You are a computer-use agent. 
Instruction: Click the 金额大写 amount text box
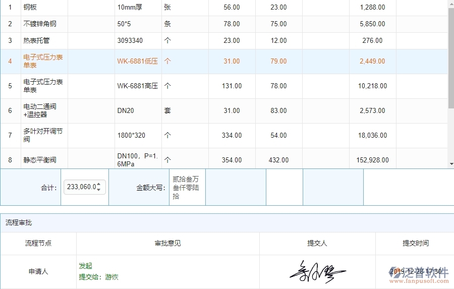187,187
